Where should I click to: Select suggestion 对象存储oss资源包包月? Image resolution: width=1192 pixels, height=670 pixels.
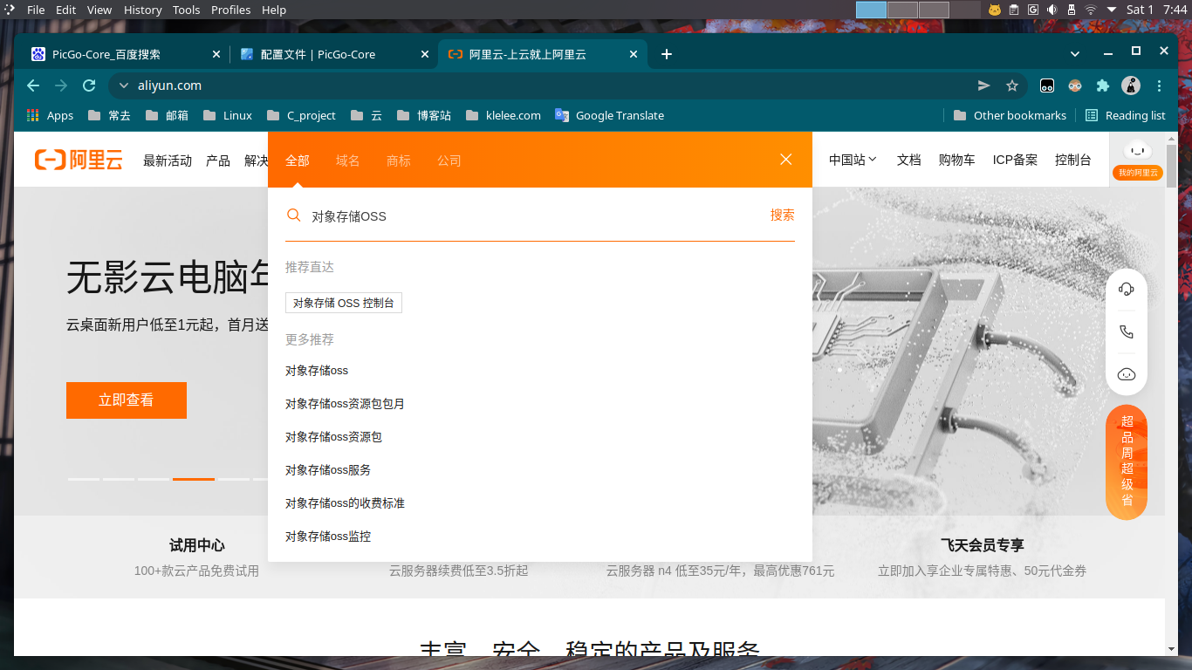(345, 404)
